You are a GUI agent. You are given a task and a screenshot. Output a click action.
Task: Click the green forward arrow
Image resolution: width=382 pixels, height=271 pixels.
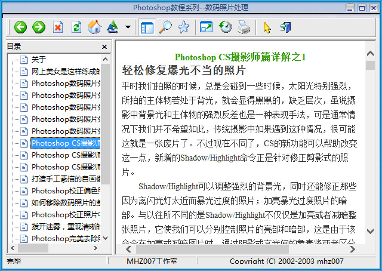coord(39,27)
